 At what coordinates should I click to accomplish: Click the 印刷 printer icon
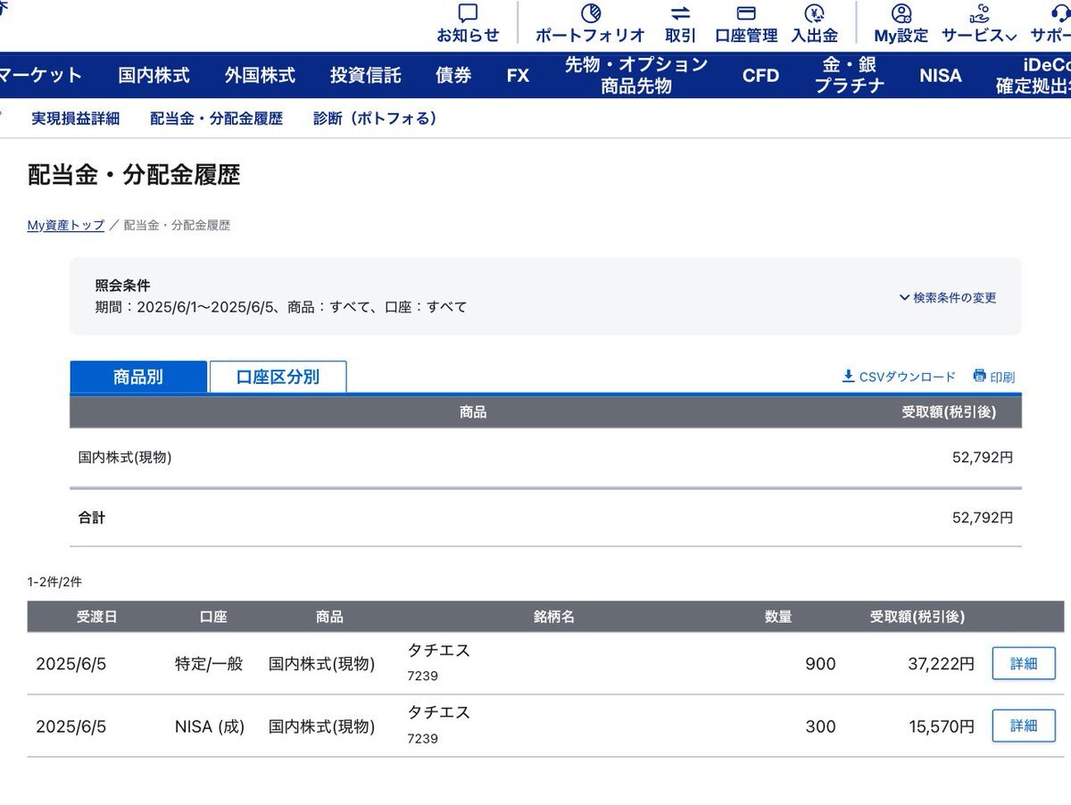pos(979,377)
